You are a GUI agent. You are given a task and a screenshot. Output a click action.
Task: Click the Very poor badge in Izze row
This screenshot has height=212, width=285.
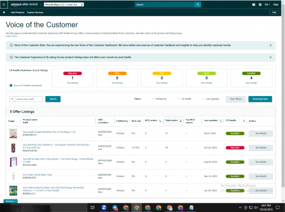235,147
